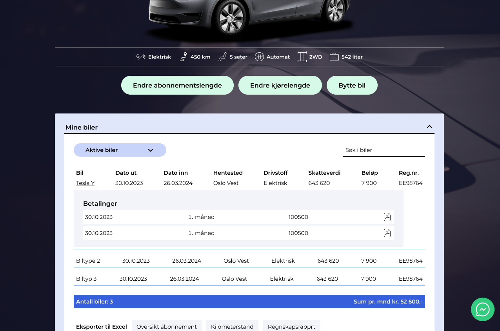Click the Automat gearbox icon
The height and width of the screenshot is (331, 500).
click(259, 57)
